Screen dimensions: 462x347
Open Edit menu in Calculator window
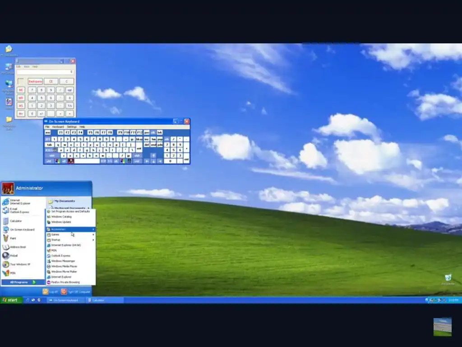pyautogui.click(x=18, y=67)
